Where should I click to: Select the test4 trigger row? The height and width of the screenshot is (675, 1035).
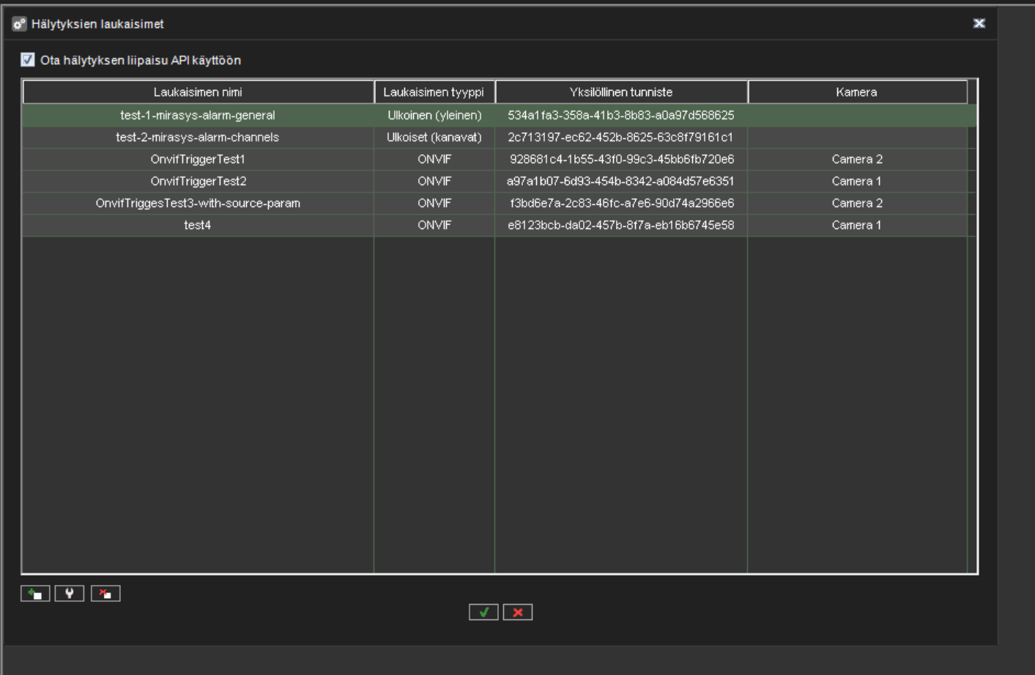pyautogui.click(x=198, y=225)
